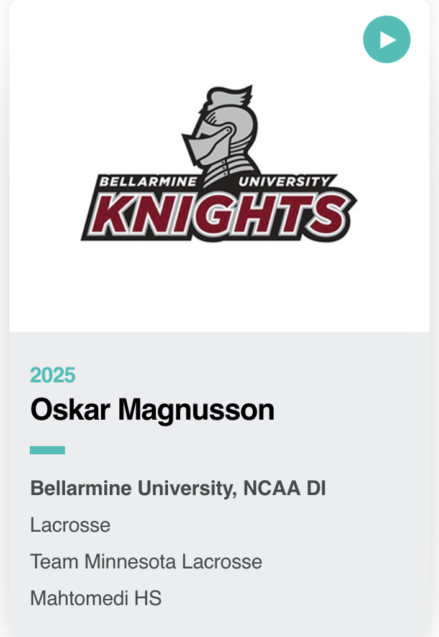Click the Bellarmine University, NCAA DI text

pyautogui.click(x=178, y=488)
